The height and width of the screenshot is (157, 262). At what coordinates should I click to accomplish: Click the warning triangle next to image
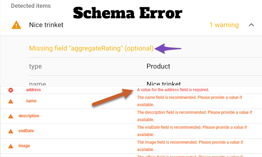pos(11,146)
